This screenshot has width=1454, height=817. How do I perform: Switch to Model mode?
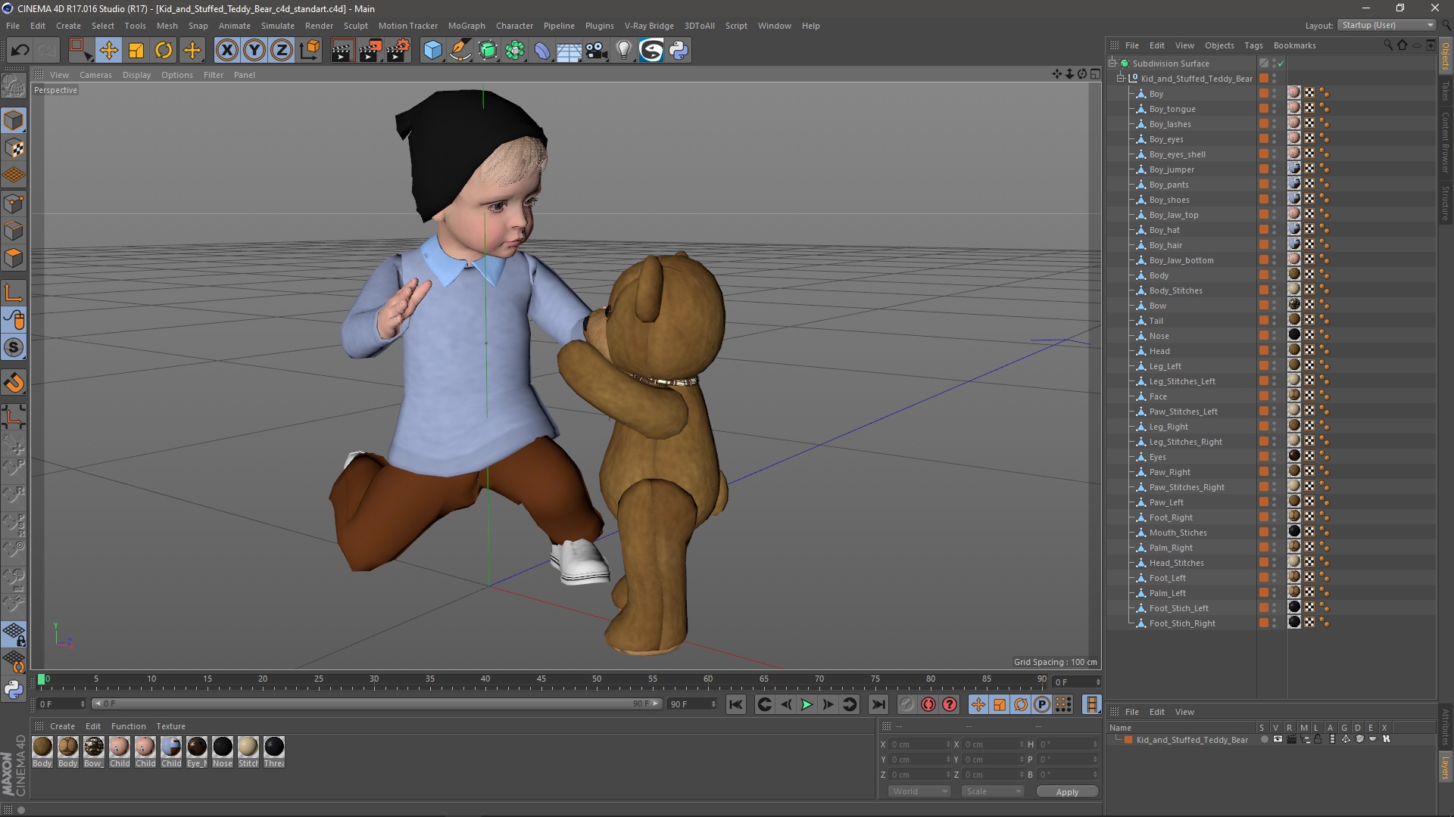(14, 121)
